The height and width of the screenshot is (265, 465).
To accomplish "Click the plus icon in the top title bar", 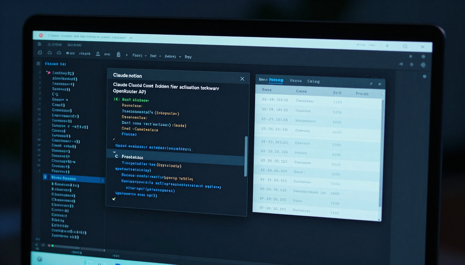I will (x=387, y=46).
